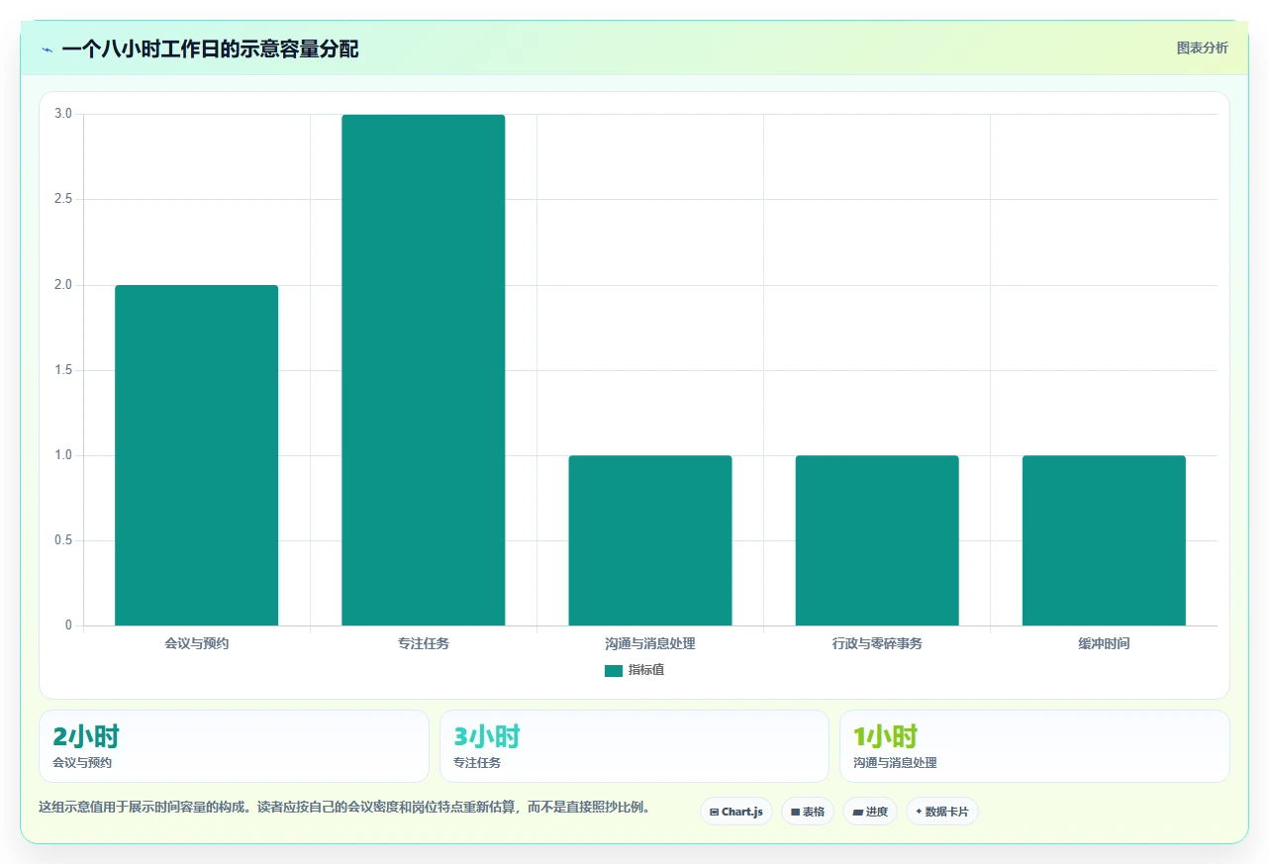Click the footer note starting with 这组示意值
The image size is (1269, 864).
(x=346, y=808)
